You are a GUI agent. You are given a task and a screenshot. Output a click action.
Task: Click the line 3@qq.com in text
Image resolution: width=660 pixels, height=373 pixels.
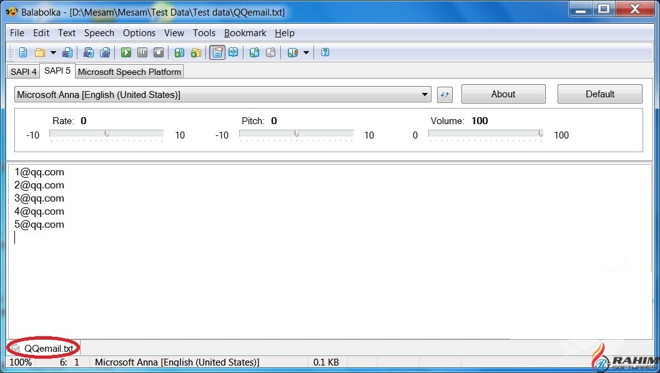39,198
